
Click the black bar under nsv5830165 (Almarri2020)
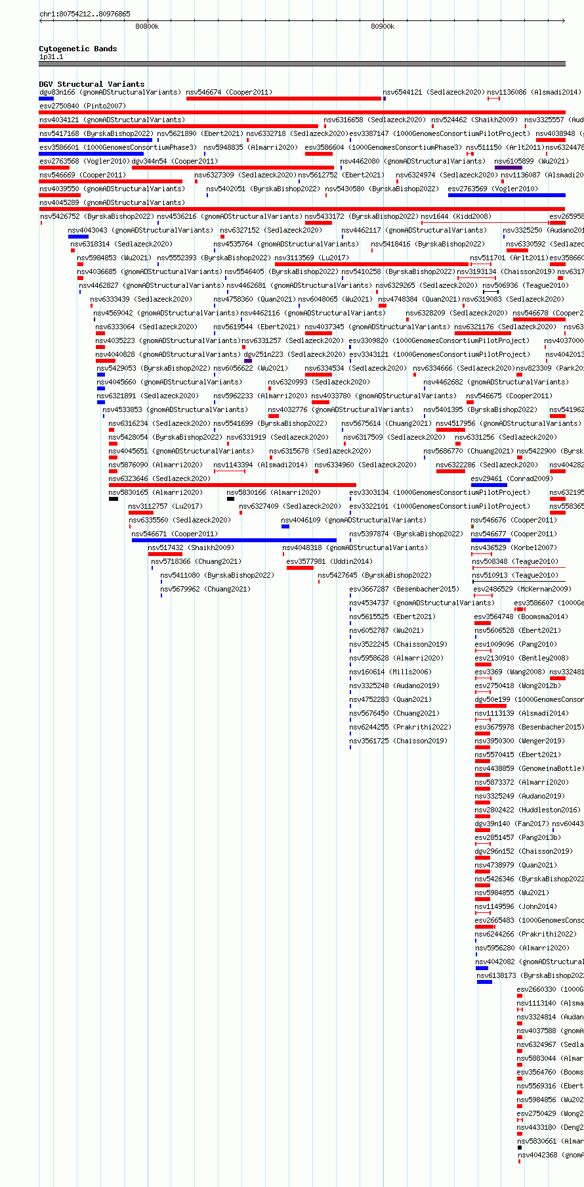click(114, 499)
